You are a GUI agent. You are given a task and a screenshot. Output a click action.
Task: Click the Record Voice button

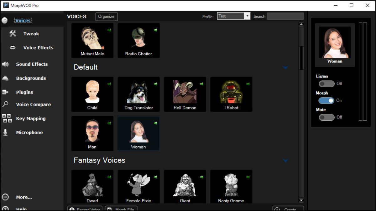(85, 208)
